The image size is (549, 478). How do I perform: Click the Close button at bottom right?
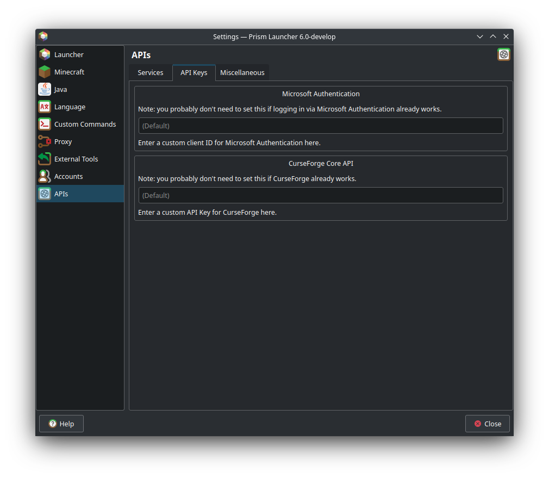[x=488, y=424]
